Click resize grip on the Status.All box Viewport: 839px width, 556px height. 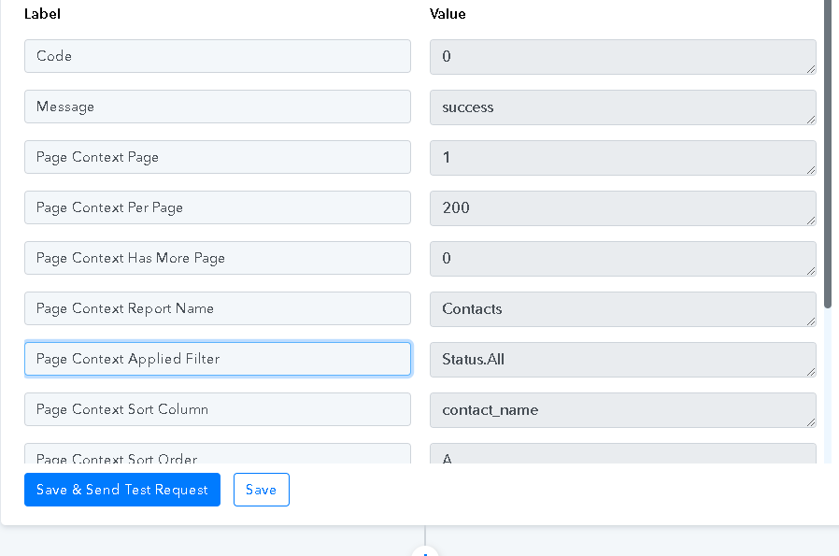click(811, 372)
